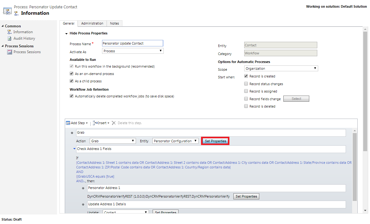Click the Information icon in the sidebar

coord(10,32)
